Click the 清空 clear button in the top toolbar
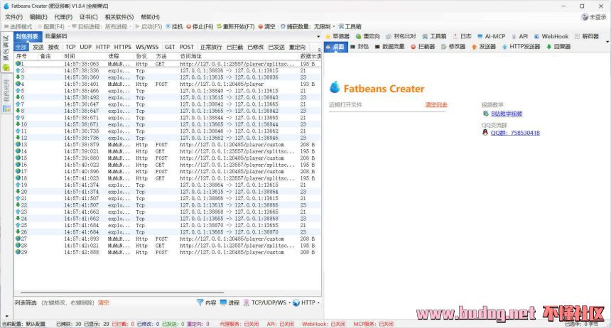This screenshot has width=611, height=328. click(267, 26)
